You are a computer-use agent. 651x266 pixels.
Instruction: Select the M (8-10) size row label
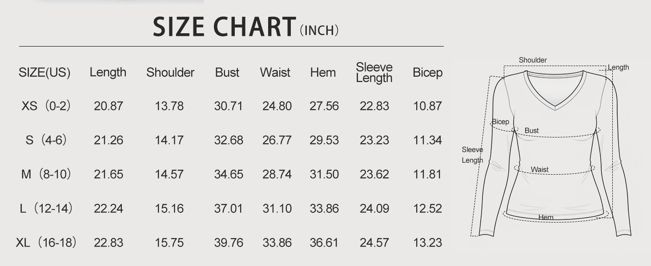pos(46,174)
